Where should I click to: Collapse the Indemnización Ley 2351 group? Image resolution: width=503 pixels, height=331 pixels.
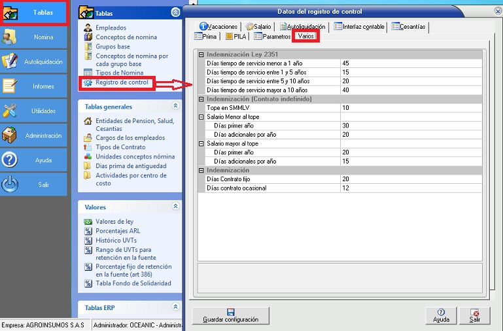coord(201,54)
